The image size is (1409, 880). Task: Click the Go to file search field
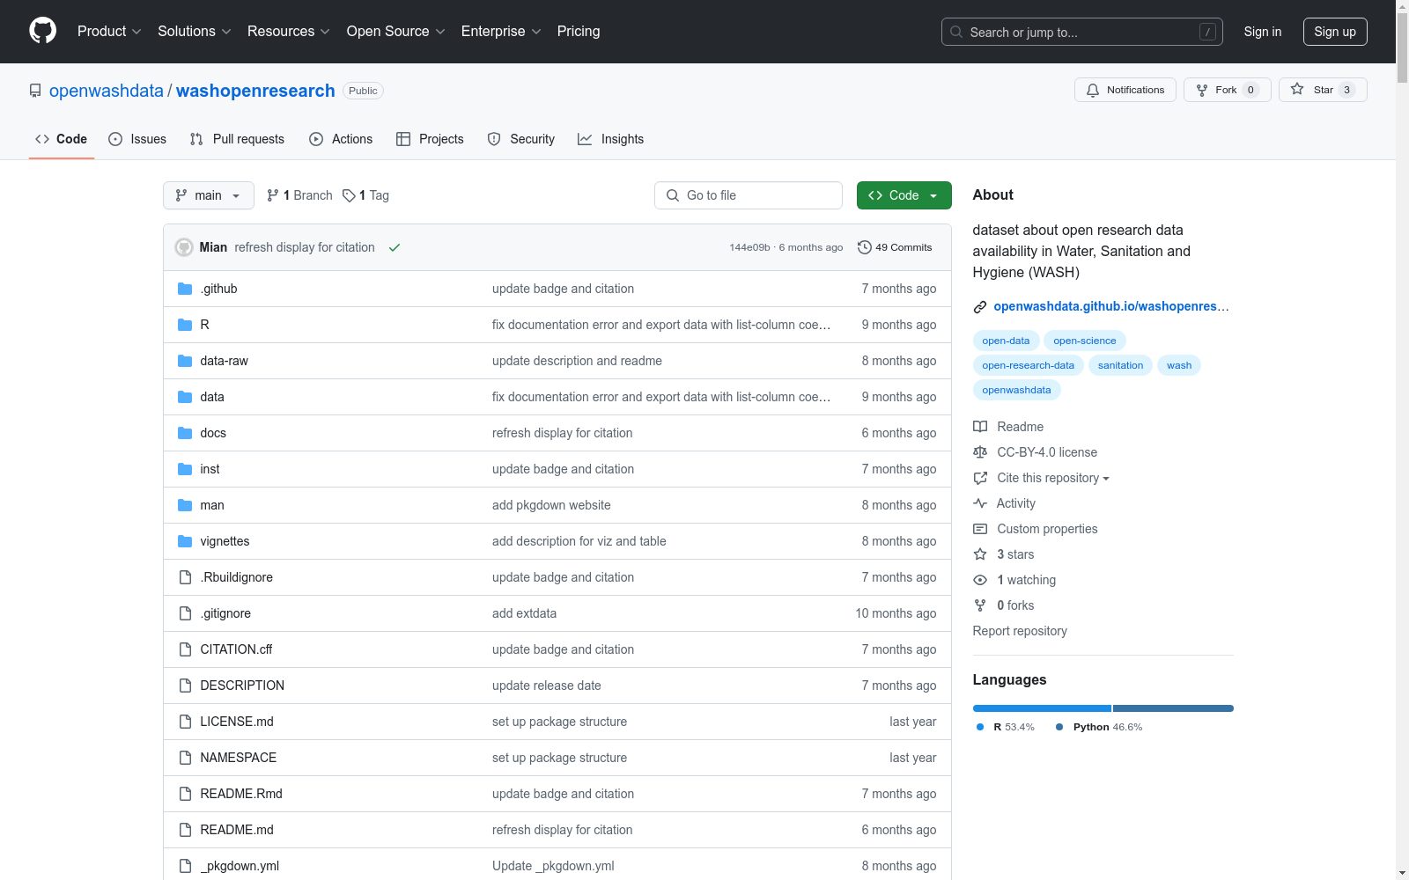(749, 195)
